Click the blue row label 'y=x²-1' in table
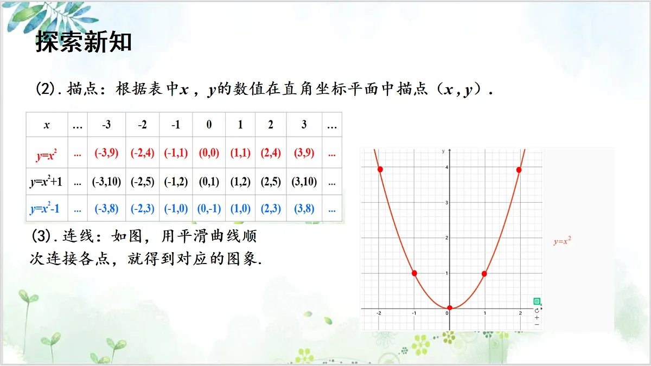This screenshot has height=366, width=651. (47, 209)
